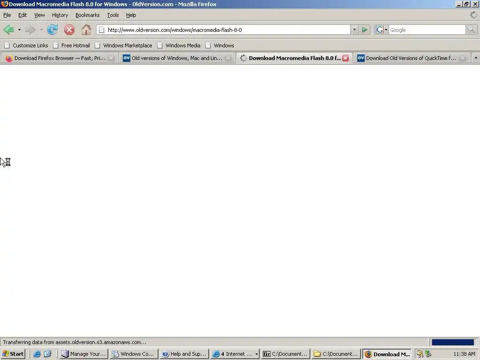This screenshot has width=480, height=360.
Task: Open the File menu
Action: pos(7,15)
